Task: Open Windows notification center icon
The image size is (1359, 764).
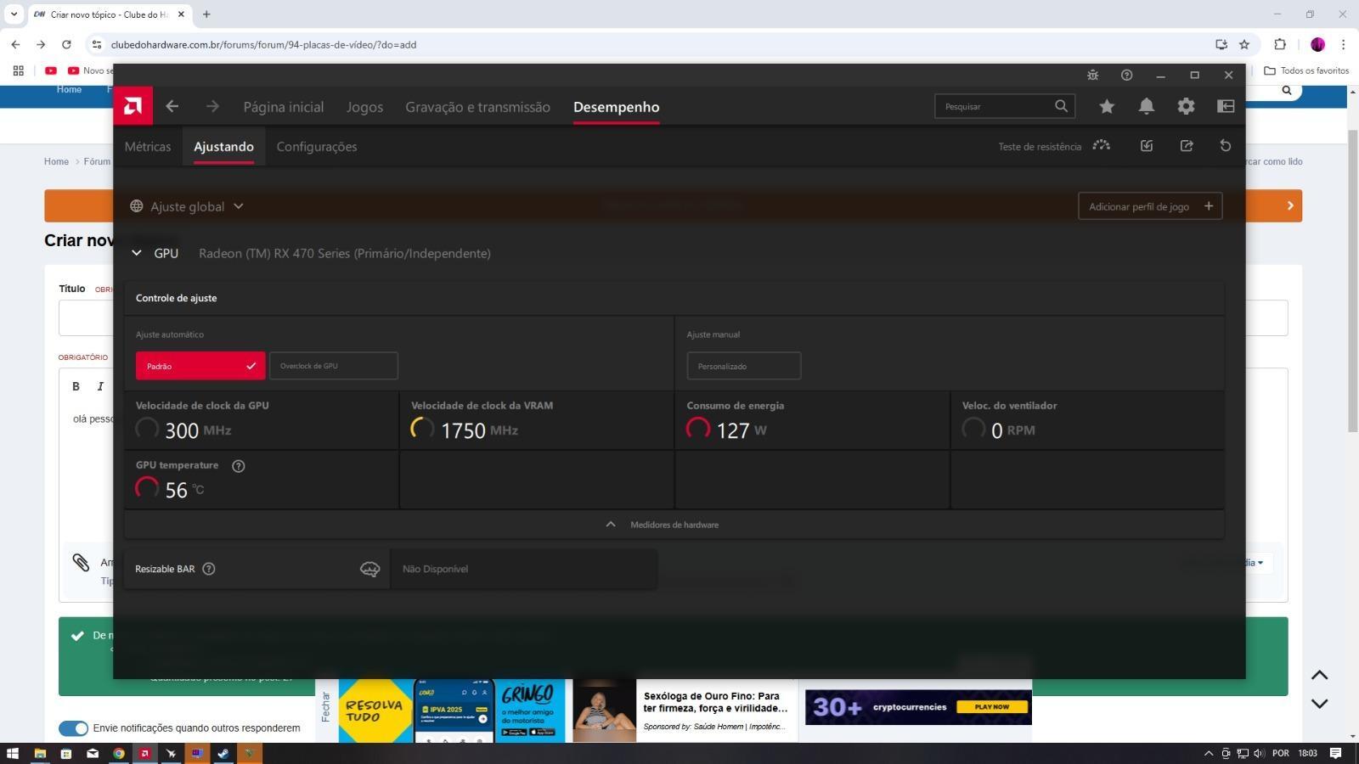Action: coord(1335,753)
